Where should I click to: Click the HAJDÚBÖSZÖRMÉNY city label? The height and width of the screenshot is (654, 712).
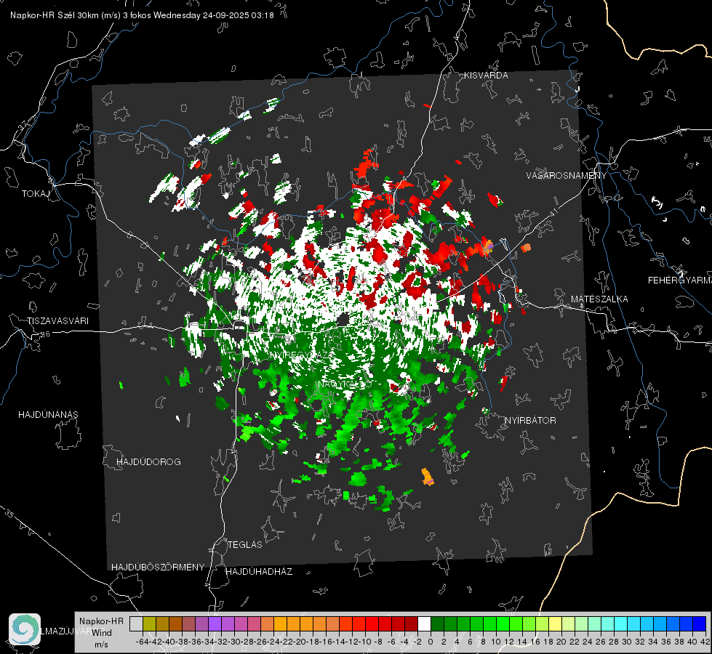[x=158, y=568]
